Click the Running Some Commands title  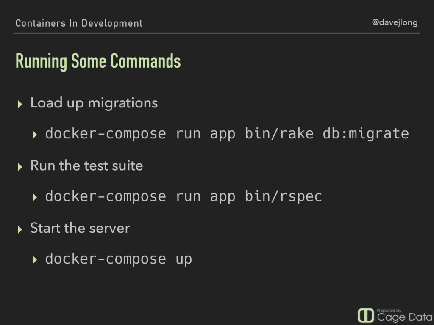pyautogui.click(x=98, y=61)
